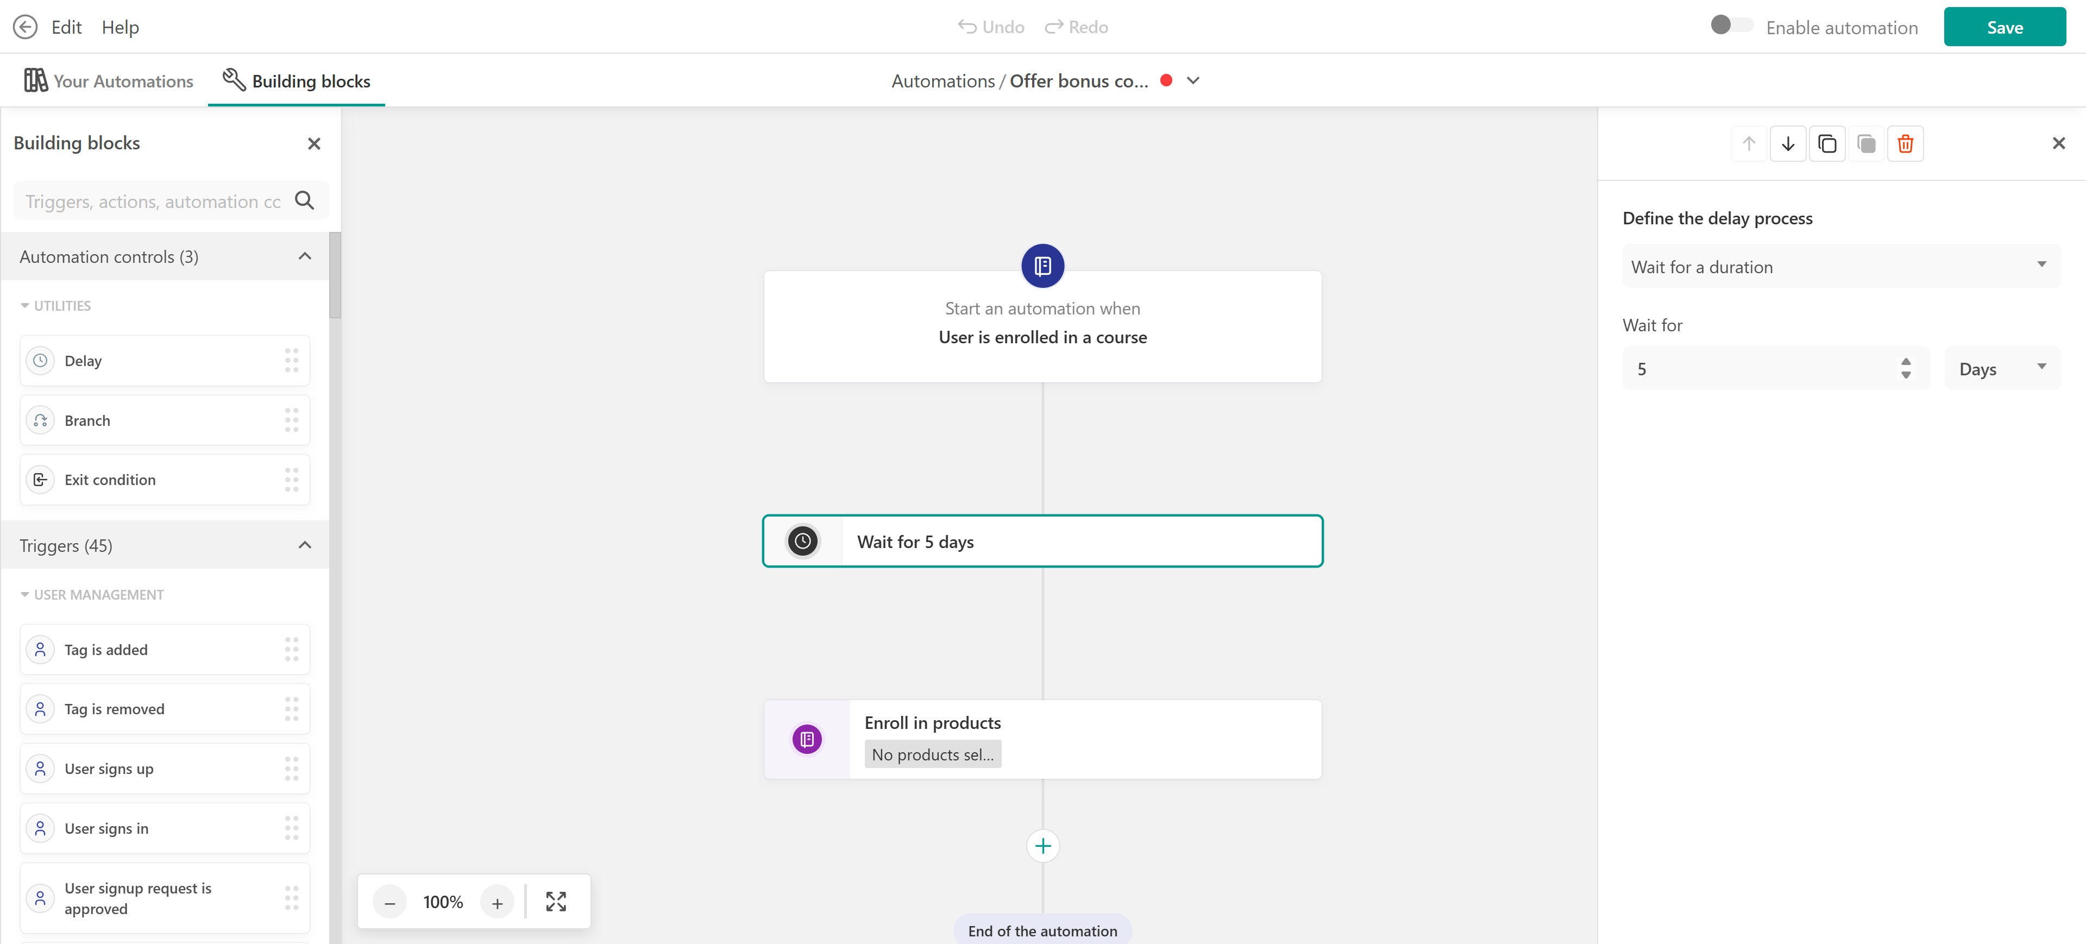Delete the step with red trash icon
The image size is (2086, 944).
point(1905,144)
